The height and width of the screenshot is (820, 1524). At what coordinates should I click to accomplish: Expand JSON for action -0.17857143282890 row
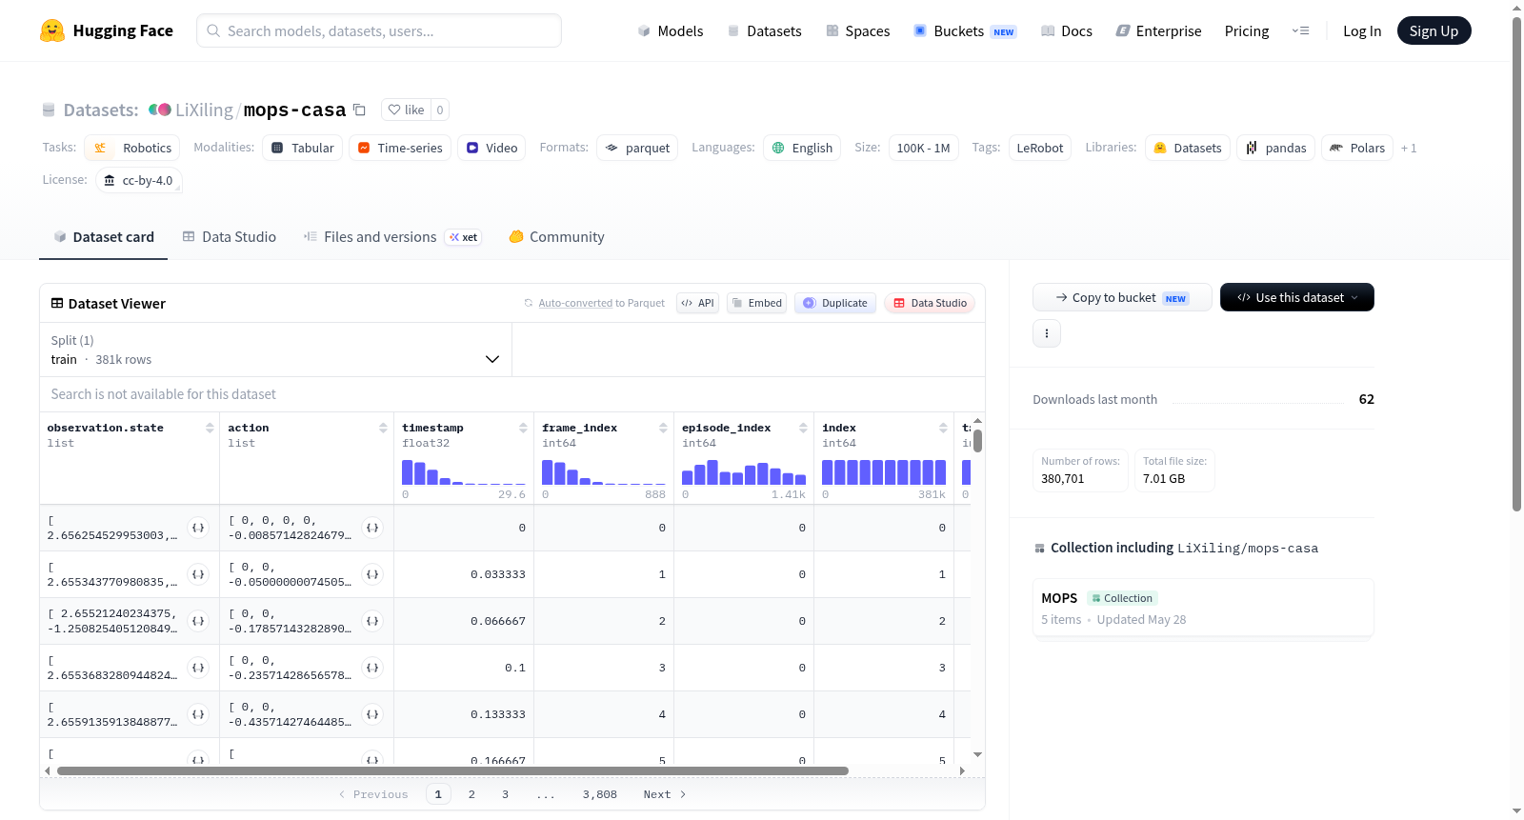click(x=372, y=621)
